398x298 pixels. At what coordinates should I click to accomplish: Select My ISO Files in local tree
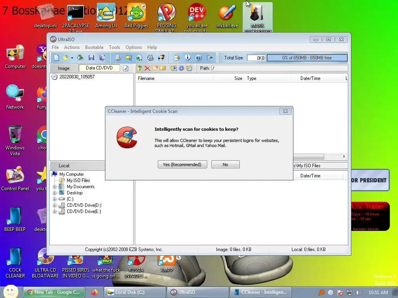click(x=78, y=180)
